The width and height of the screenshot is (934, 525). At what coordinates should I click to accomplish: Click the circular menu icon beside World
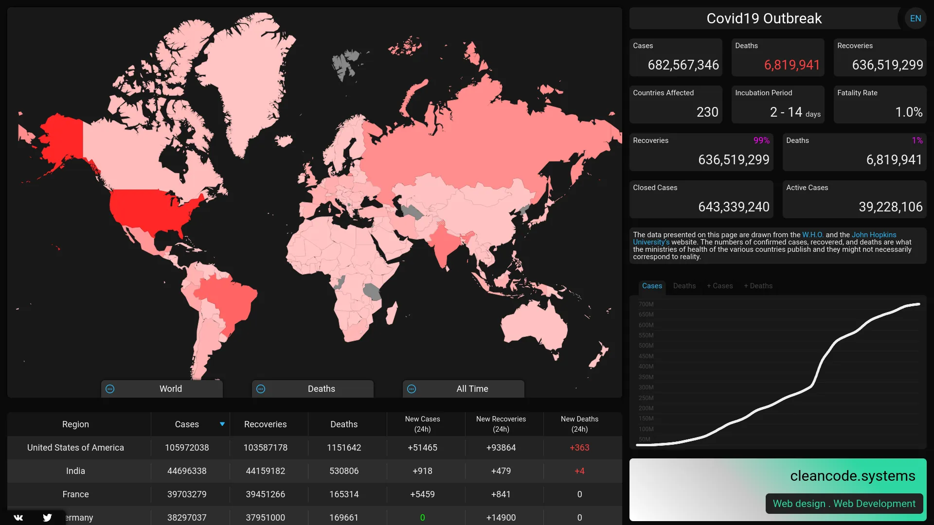(110, 389)
